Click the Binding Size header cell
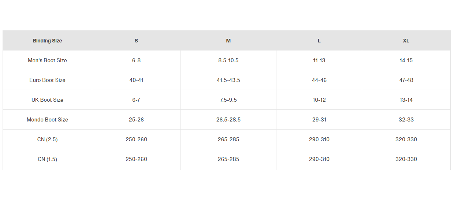The width and height of the screenshot is (454, 202). [x=47, y=41]
